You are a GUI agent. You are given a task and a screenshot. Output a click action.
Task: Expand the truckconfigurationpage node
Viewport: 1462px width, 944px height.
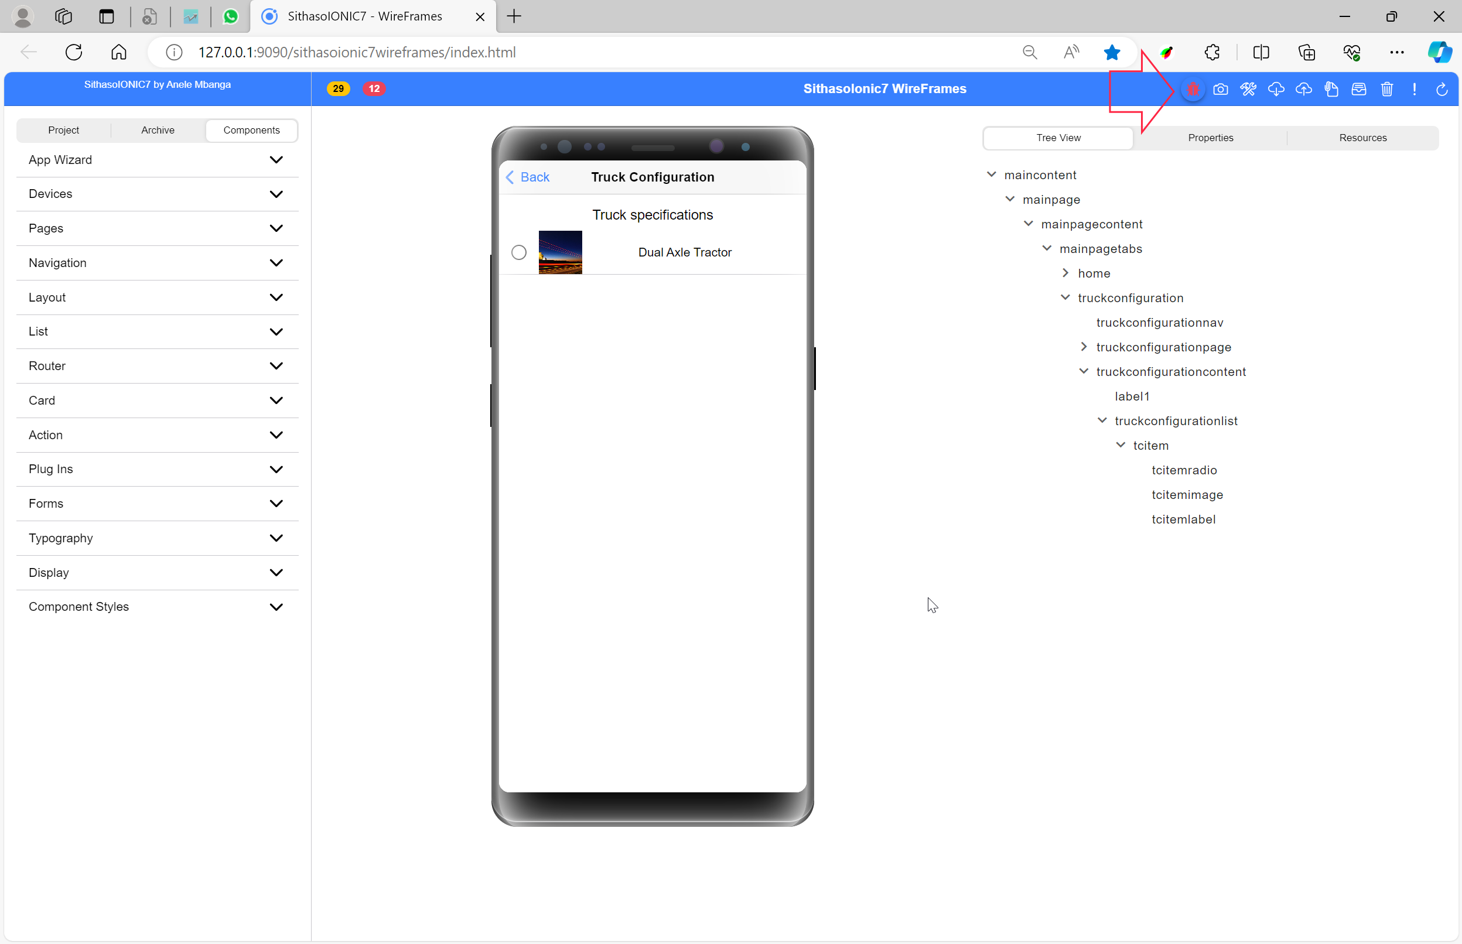(1083, 347)
